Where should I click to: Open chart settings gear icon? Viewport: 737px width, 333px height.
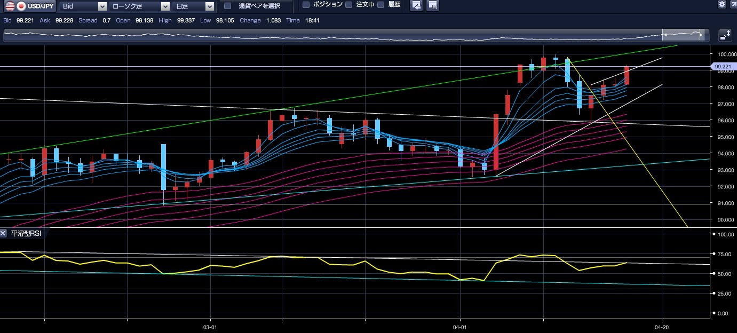point(722,5)
